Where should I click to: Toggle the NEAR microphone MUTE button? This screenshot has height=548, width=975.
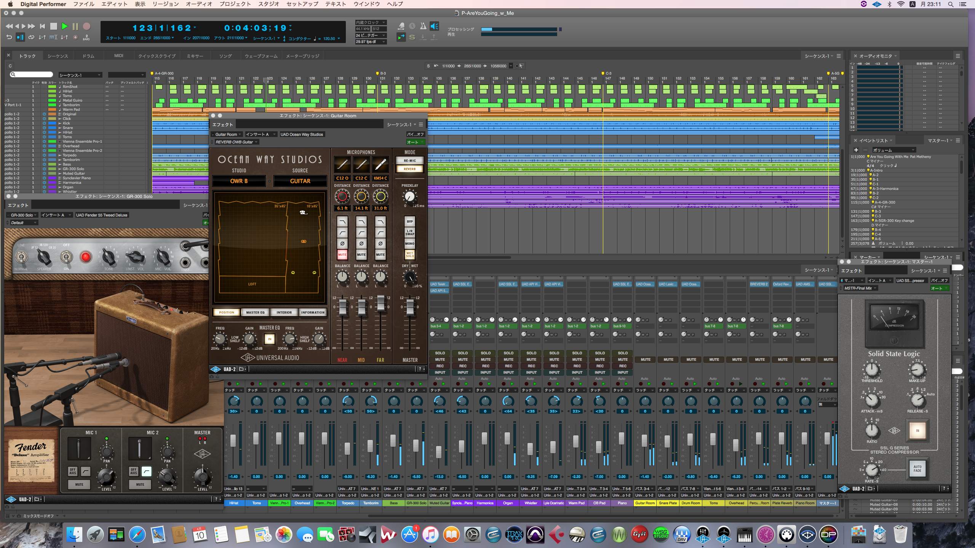click(342, 255)
